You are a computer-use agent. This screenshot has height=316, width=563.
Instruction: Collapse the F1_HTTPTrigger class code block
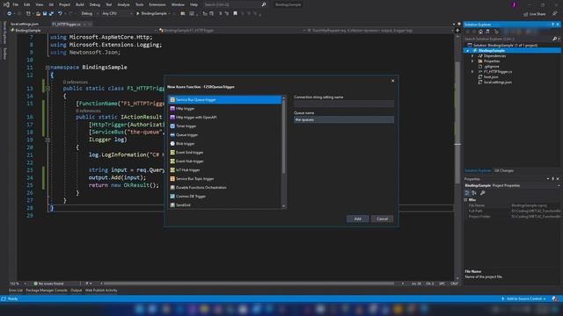tap(48, 89)
